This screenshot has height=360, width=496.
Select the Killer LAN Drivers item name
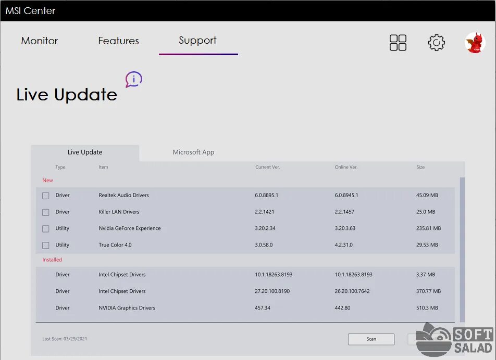[x=119, y=212]
